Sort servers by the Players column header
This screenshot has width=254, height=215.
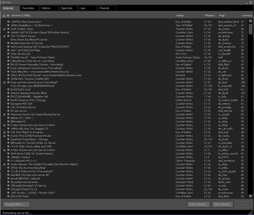[x=210, y=16]
